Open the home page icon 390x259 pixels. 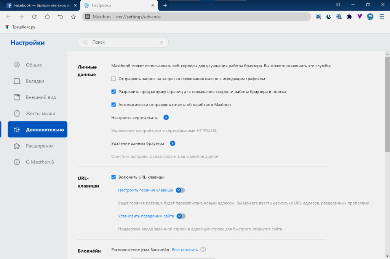(x=47, y=17)
